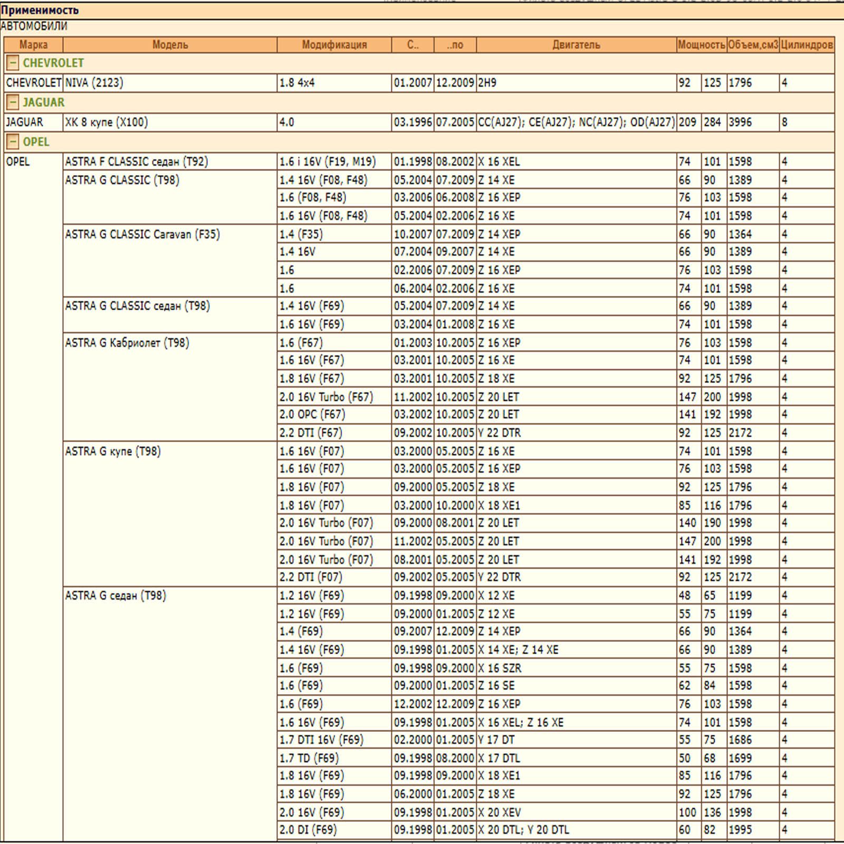The height and width of the screenshot is (844, 844).
Task: Select the NIVA (2123) model cell
Action: coord(94,83)
